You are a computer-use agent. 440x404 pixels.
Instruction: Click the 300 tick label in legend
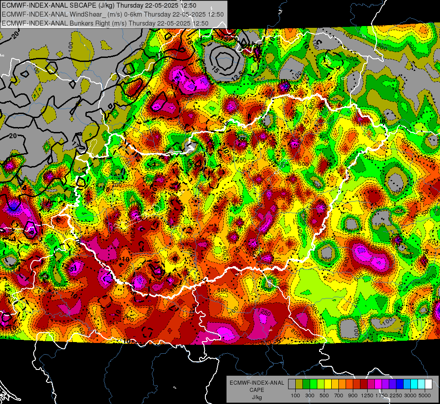[310, 395]
